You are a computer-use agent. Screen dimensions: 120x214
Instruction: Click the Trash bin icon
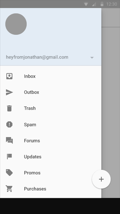click(9, 108)
